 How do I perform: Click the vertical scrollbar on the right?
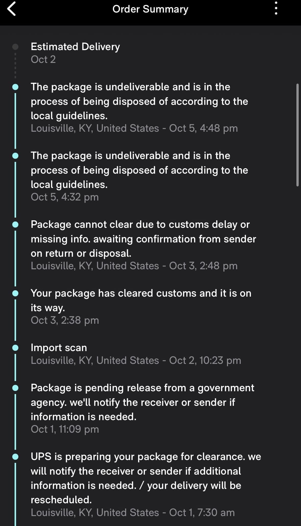click(x=297, y=135)
